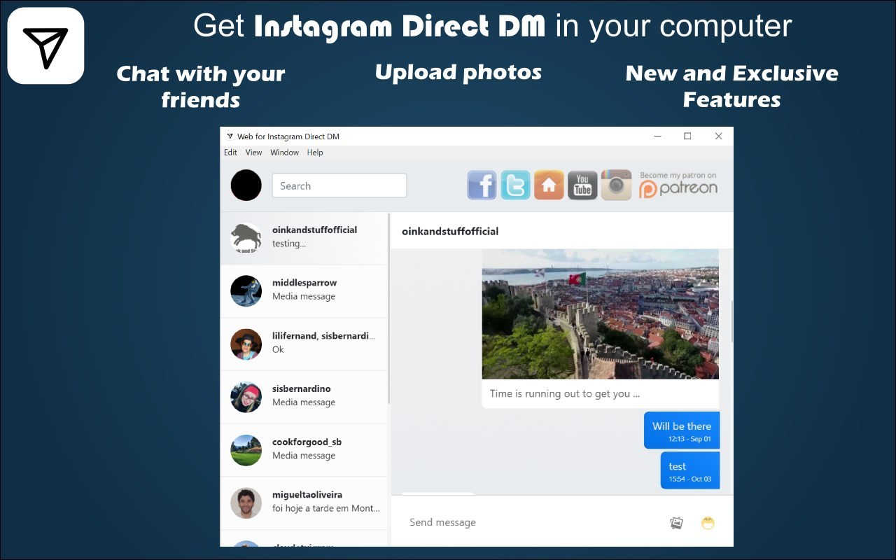Open the middlesparrow conversation
896x560 pixels.
(x=304, y=291)
